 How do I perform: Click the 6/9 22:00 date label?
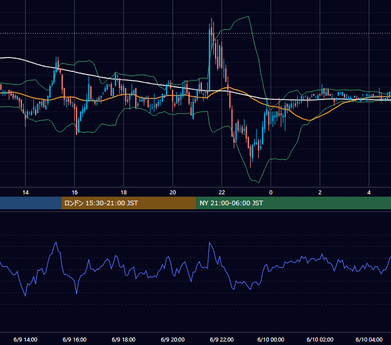tap(222, 339)
